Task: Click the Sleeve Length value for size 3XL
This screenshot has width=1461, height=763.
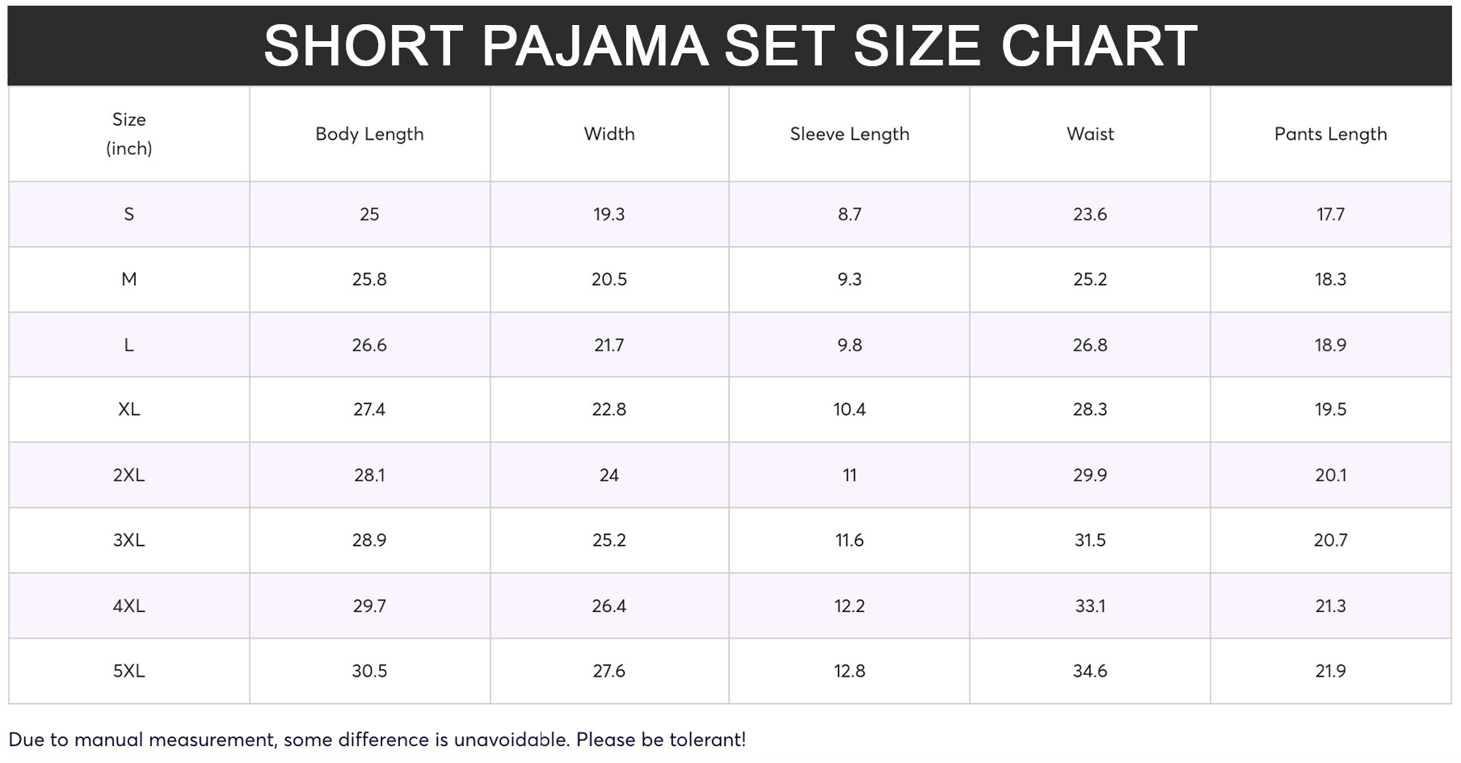Action: [x=849, y=540]
